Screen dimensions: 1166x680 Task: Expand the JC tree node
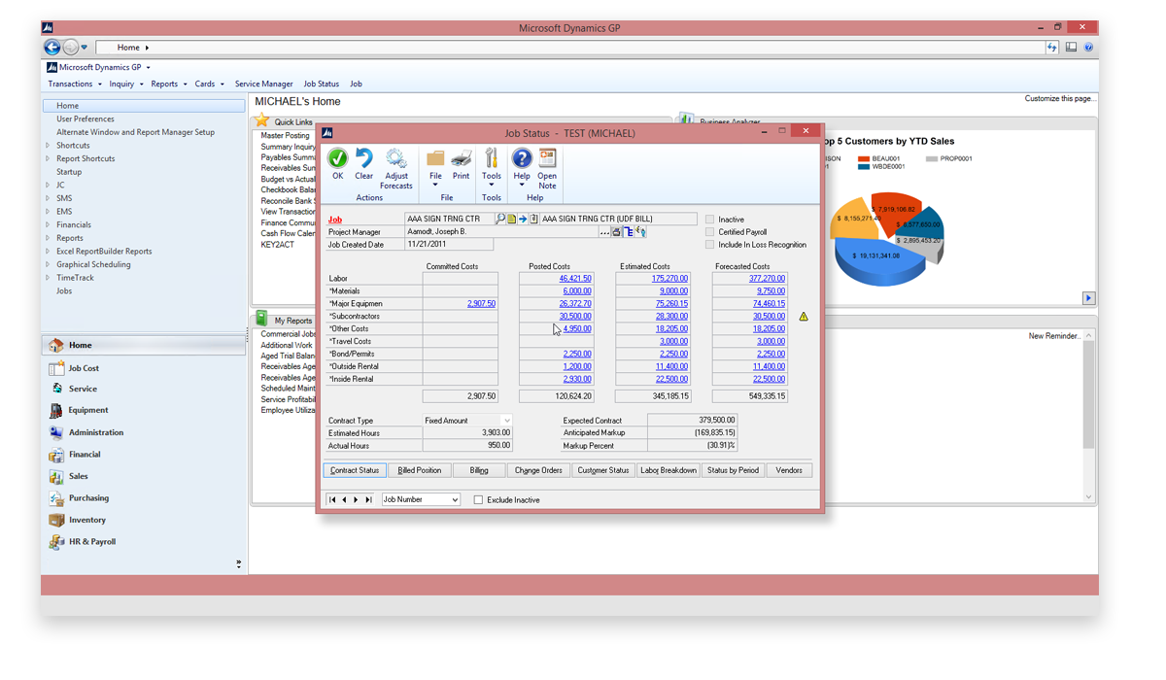(x=48, y=185)
